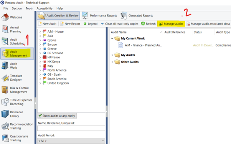
Task: Switch to Audit Creation & Review tab
Action: tap(58, 16)
